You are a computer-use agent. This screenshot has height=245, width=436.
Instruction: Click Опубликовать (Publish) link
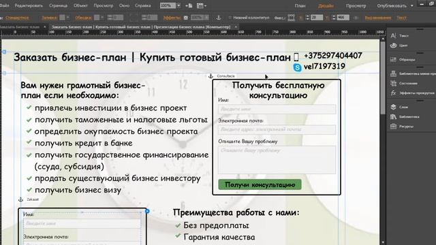[x=392, y=5]
